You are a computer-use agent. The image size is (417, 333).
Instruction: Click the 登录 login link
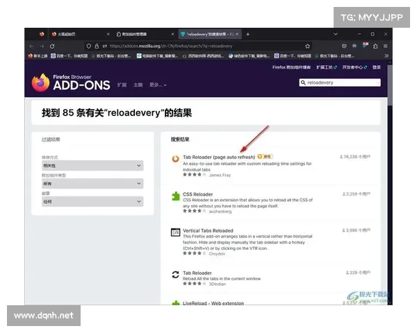tap(377, 67)
